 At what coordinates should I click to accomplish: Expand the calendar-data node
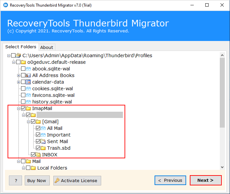tap(18, 82)
